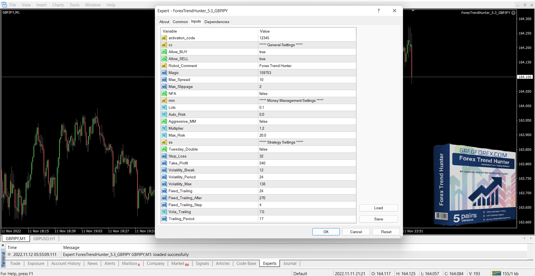Click the MetaTrader application icon in menu bar
This screenshot has width=535, height=276.
tap(4, 5)
